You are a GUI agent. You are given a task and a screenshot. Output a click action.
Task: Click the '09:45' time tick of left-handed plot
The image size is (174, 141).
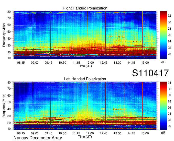tap(49, 133)
